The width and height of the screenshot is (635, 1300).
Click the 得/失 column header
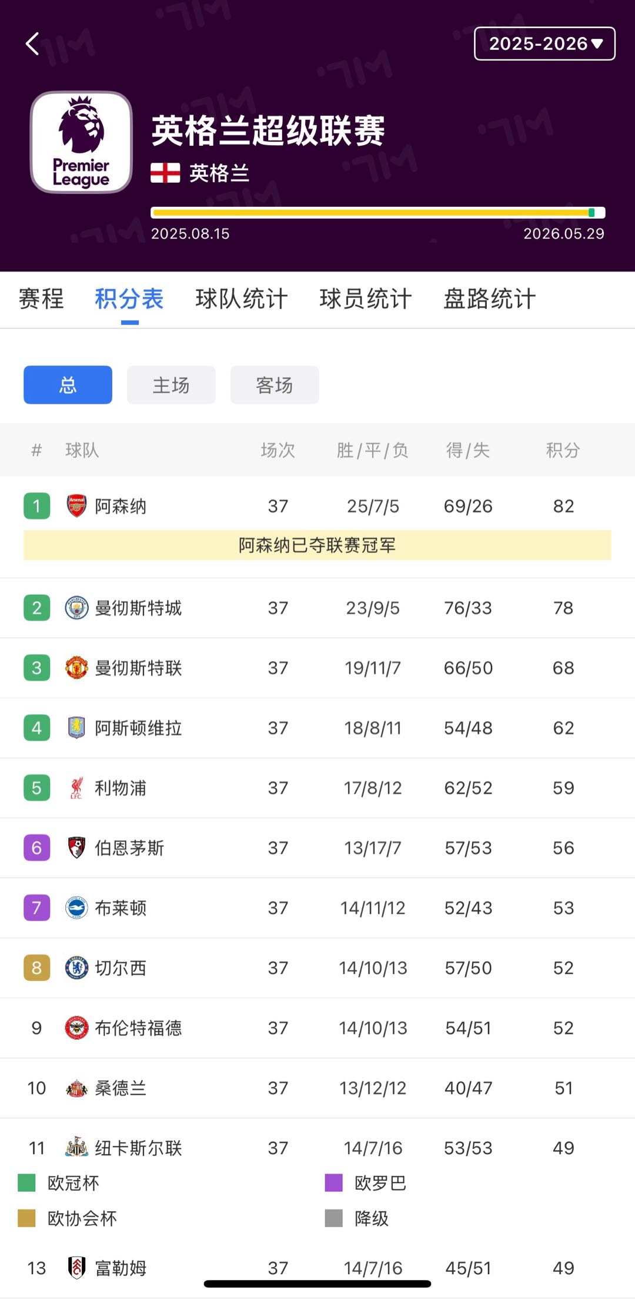[x=468, y=450]
